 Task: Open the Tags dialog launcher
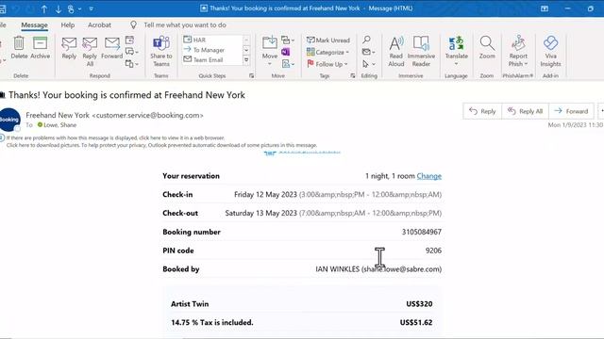pyautogui.click(x=352, y=75)
